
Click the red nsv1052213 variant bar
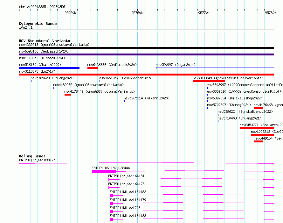point(263,135)
